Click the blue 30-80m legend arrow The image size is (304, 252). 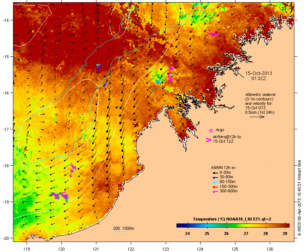(x=215, y=178)
